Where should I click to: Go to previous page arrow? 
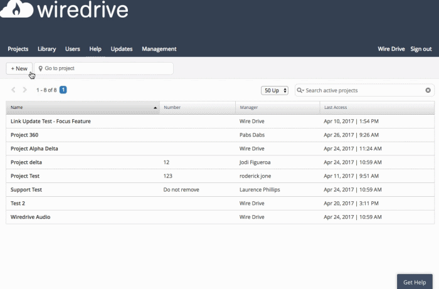pos(13,90)
